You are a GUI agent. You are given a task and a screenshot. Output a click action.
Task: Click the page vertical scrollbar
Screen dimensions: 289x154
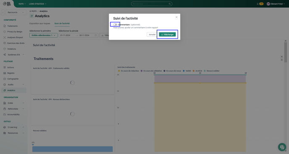(x=286, y=52)
